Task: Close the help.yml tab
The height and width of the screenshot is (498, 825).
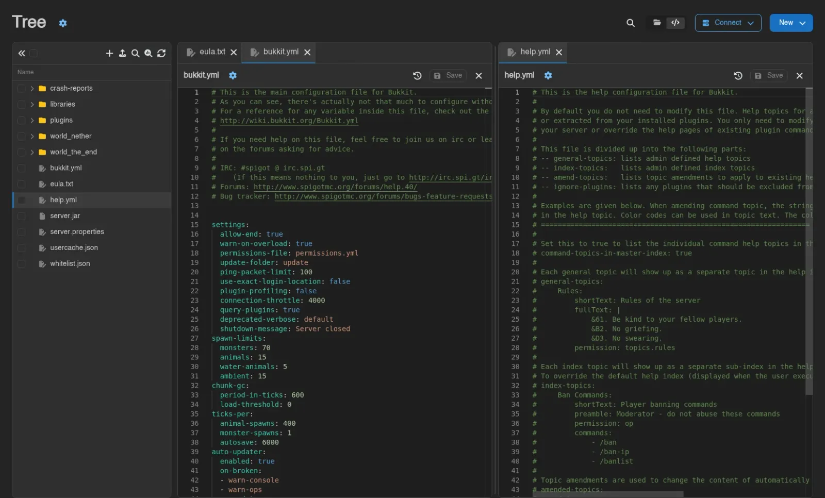Action: (x=559, y=52)
